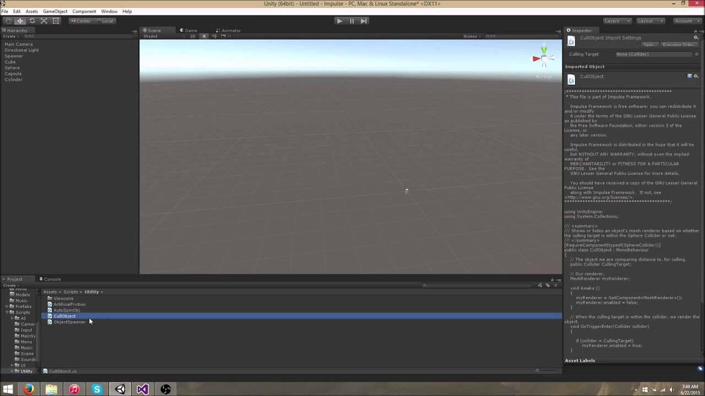The image size is (705, 396).
Task: Click the scene orientation gizmo
Action: coord(543,58)
